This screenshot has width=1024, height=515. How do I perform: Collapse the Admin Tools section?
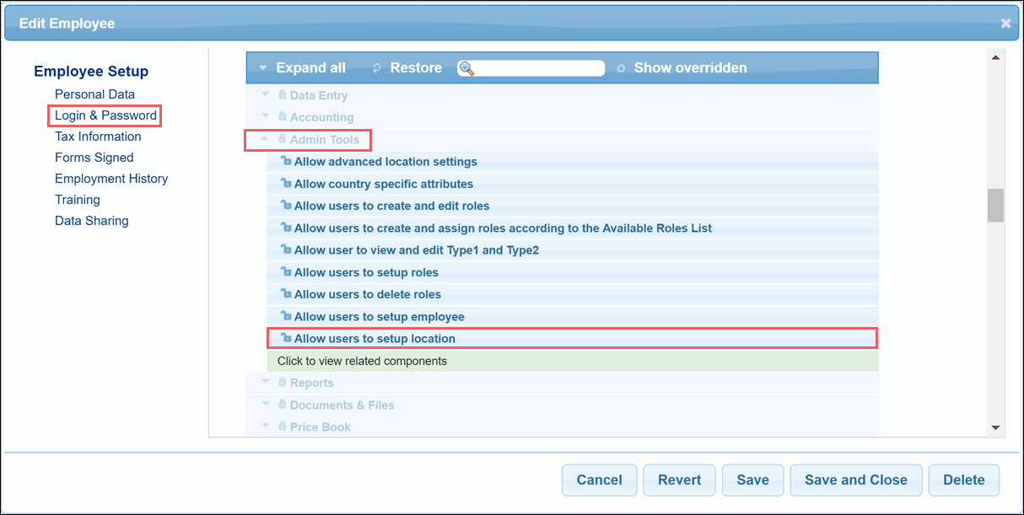pos(266,140)
